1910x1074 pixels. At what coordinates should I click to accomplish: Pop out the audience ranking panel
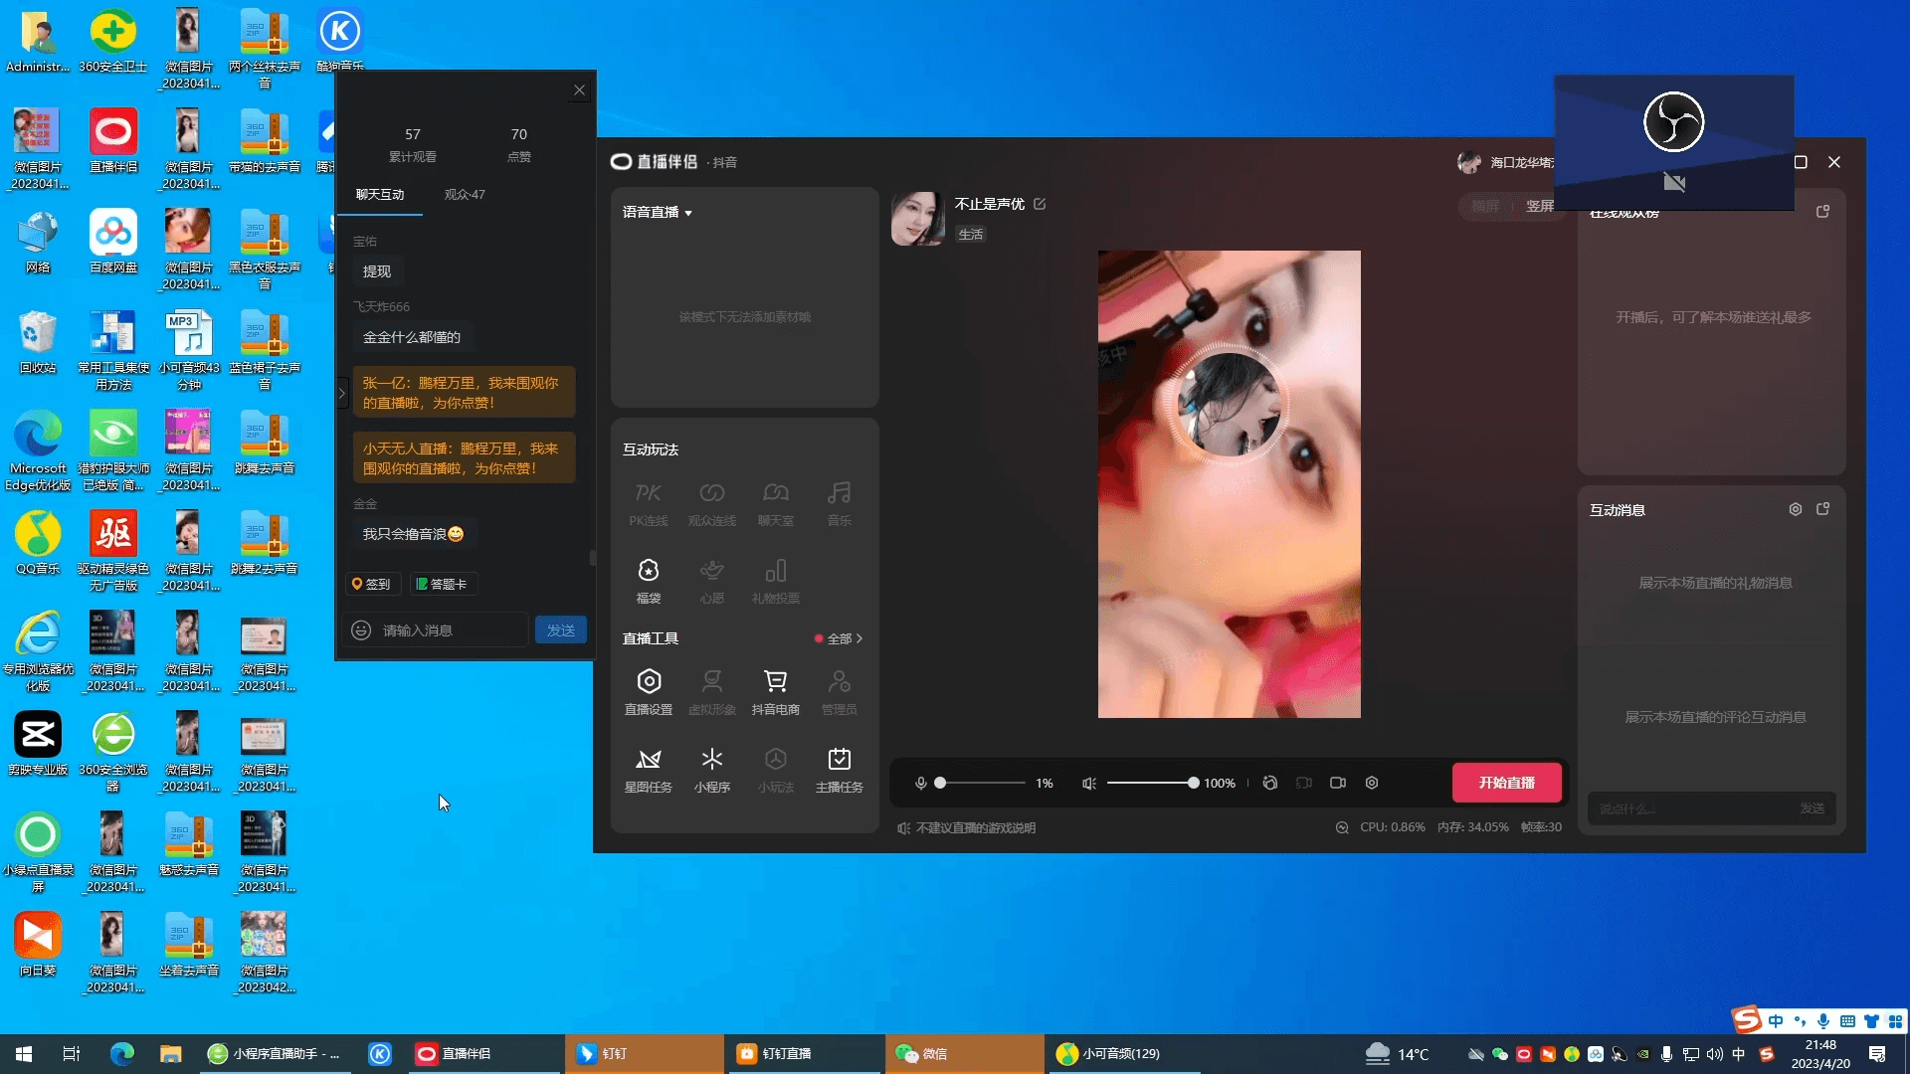(1823, 212)
